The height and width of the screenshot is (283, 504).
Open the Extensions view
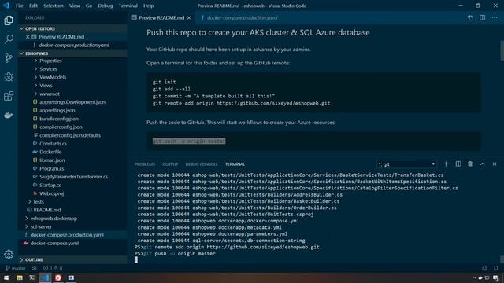(9, 96)
